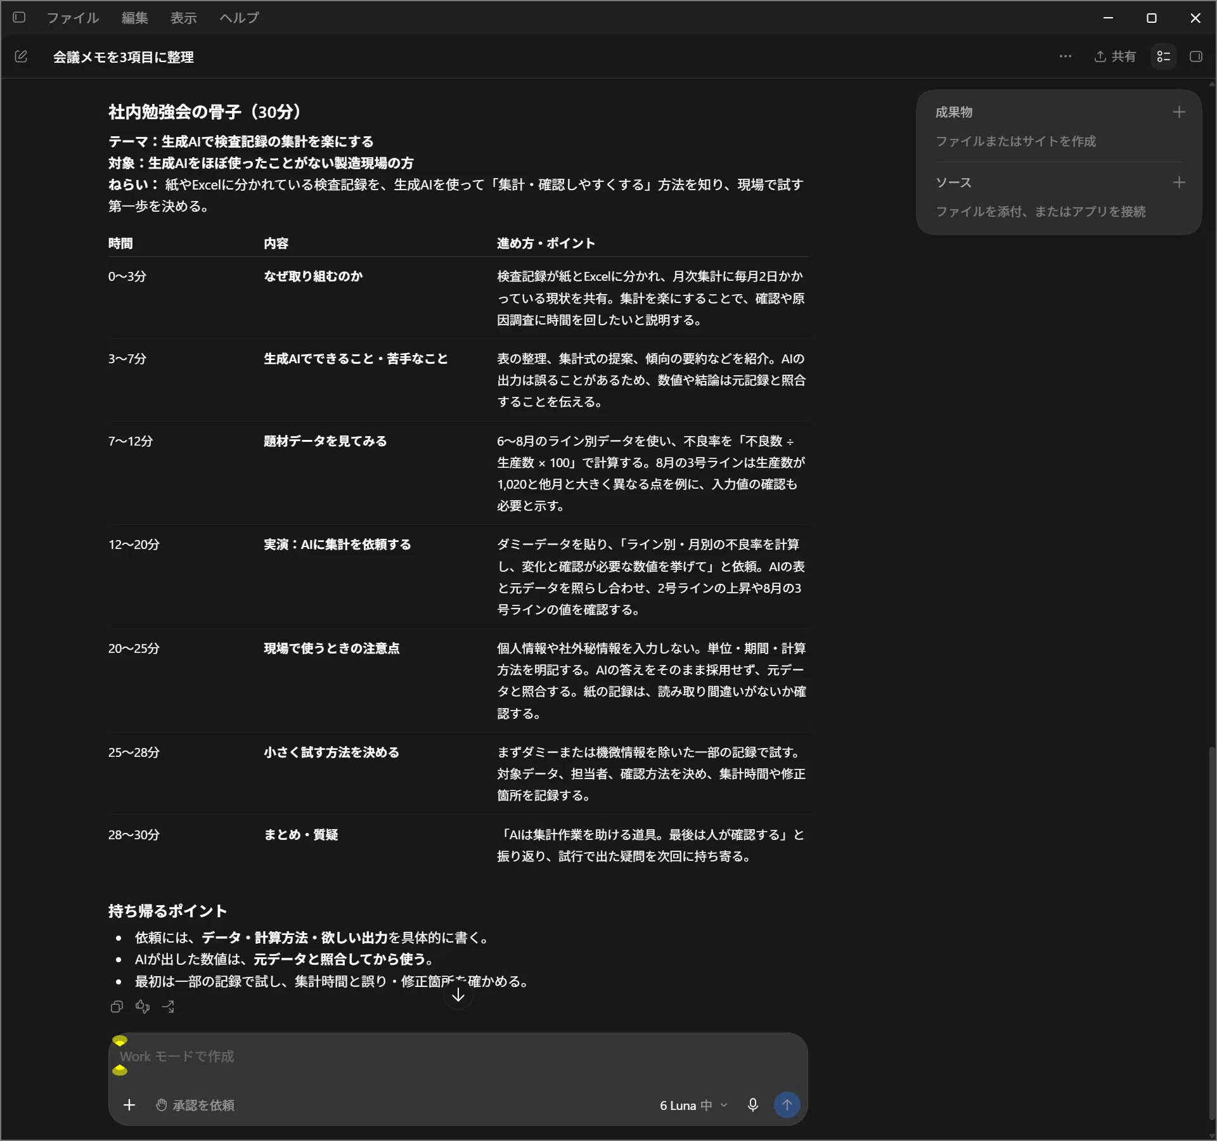Share the response with the arrow icon

168,1007
